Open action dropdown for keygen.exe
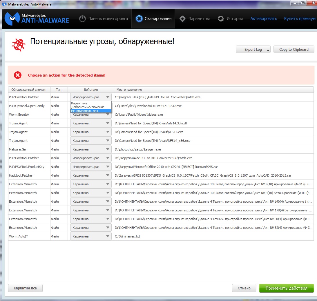The width and height of the screenshot is (317, 301). (x=91, y=149)
